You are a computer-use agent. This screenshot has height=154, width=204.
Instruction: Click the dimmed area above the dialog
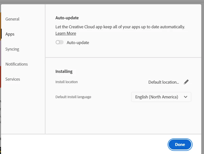coord(102,2)
